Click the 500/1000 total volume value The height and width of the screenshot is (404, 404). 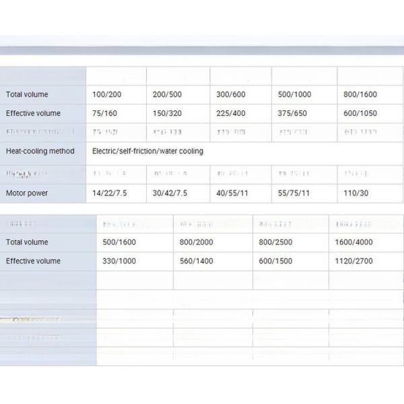296,95
